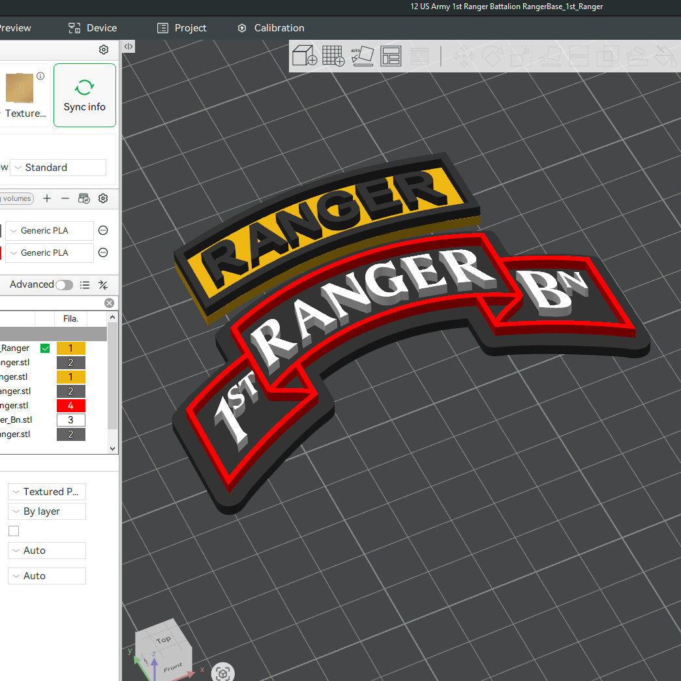Viewport: 681px width, 681px height.
Task: Open the settings gear in the left panel
Action: point(103,50)
